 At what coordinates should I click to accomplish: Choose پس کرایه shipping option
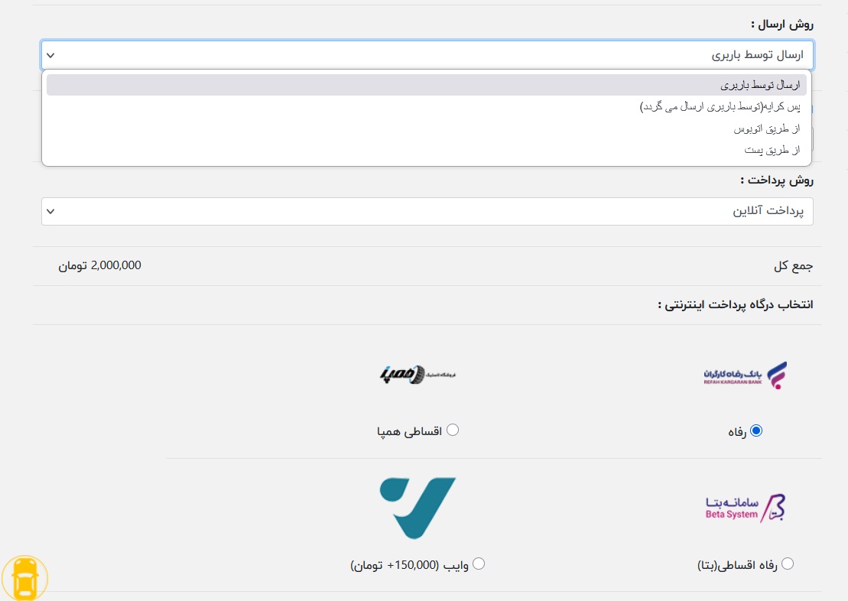click(719, 106)
